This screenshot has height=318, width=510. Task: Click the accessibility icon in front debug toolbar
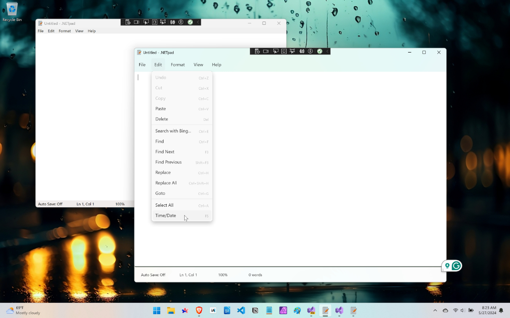pos(310,52)
